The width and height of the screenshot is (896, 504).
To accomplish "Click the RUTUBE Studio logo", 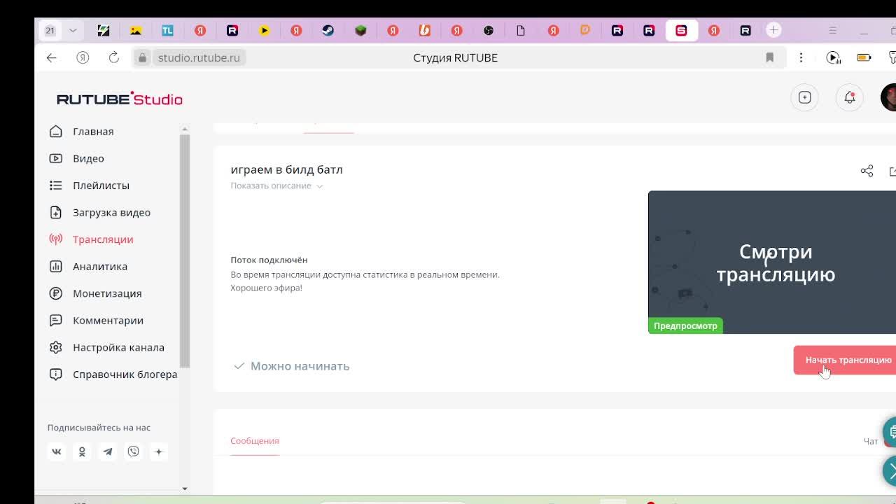I will [120, 99].
